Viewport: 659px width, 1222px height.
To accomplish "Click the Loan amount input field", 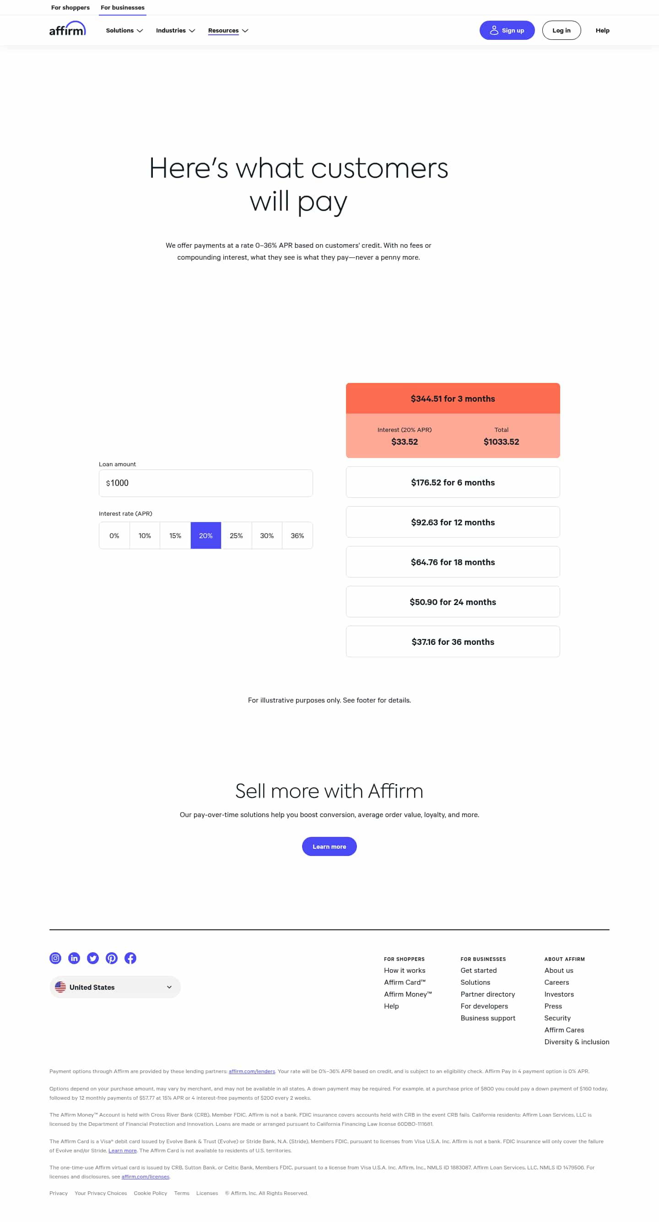I will point(205,482).
